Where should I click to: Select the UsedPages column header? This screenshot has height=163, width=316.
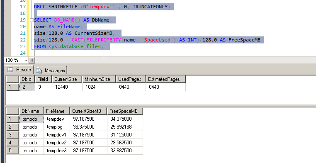(131, 79)
